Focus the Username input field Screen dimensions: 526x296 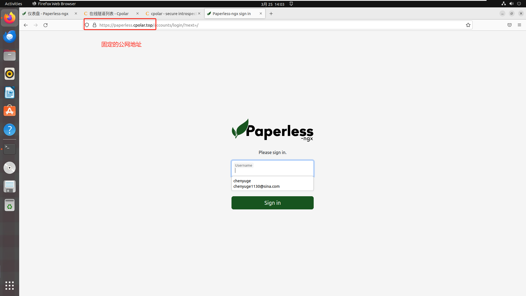(272, 168)
